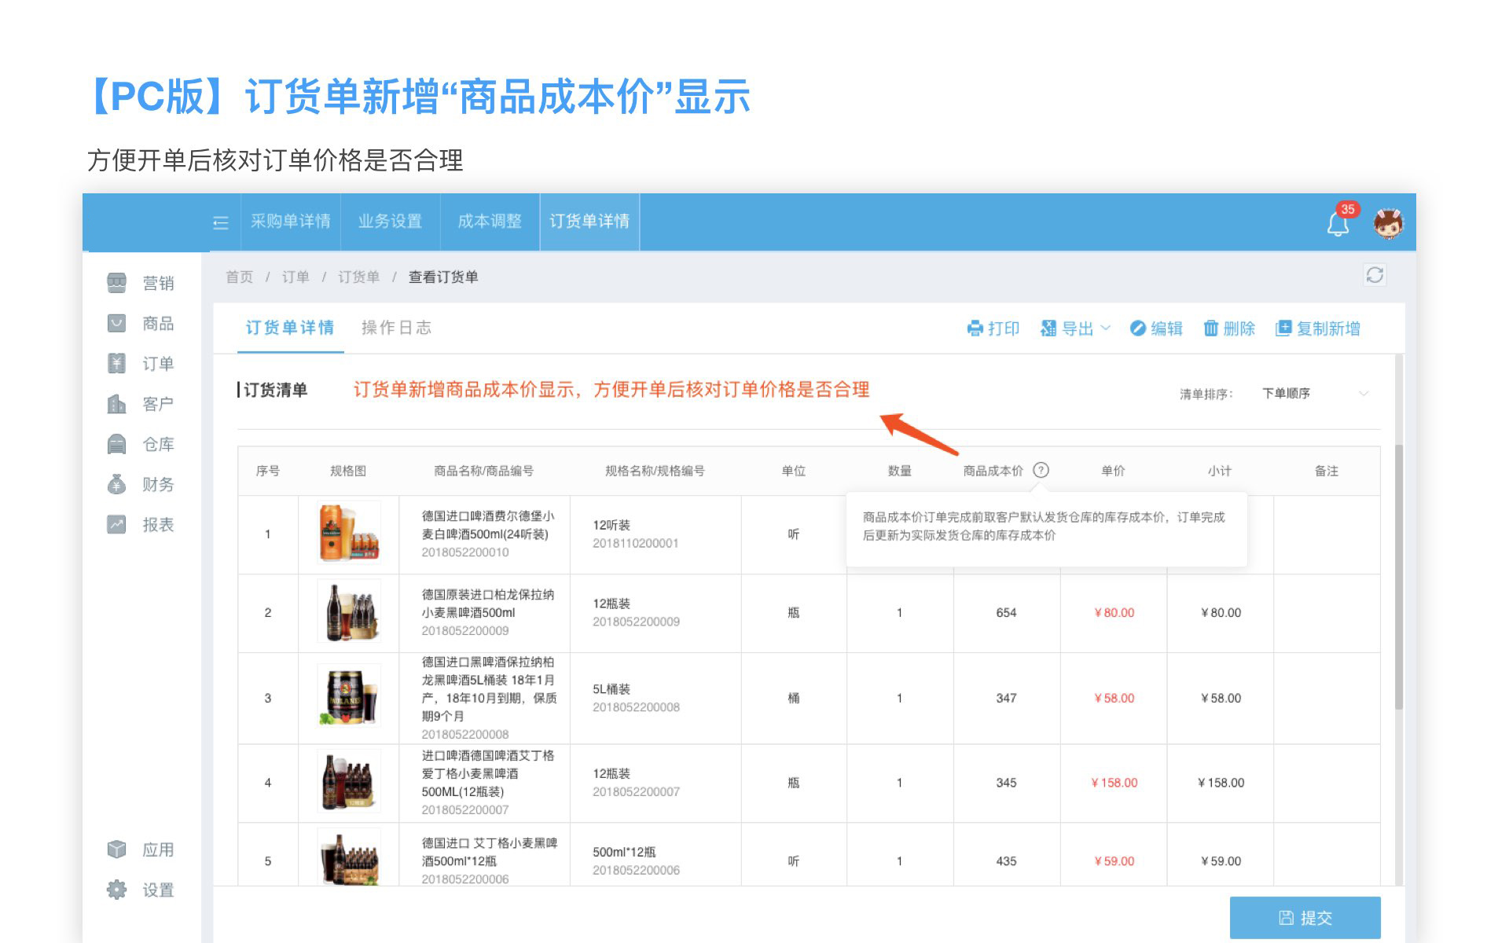Click 删除 to delete the order
The height and width of the screenshot is (943, 1509).
(1229, 328)
